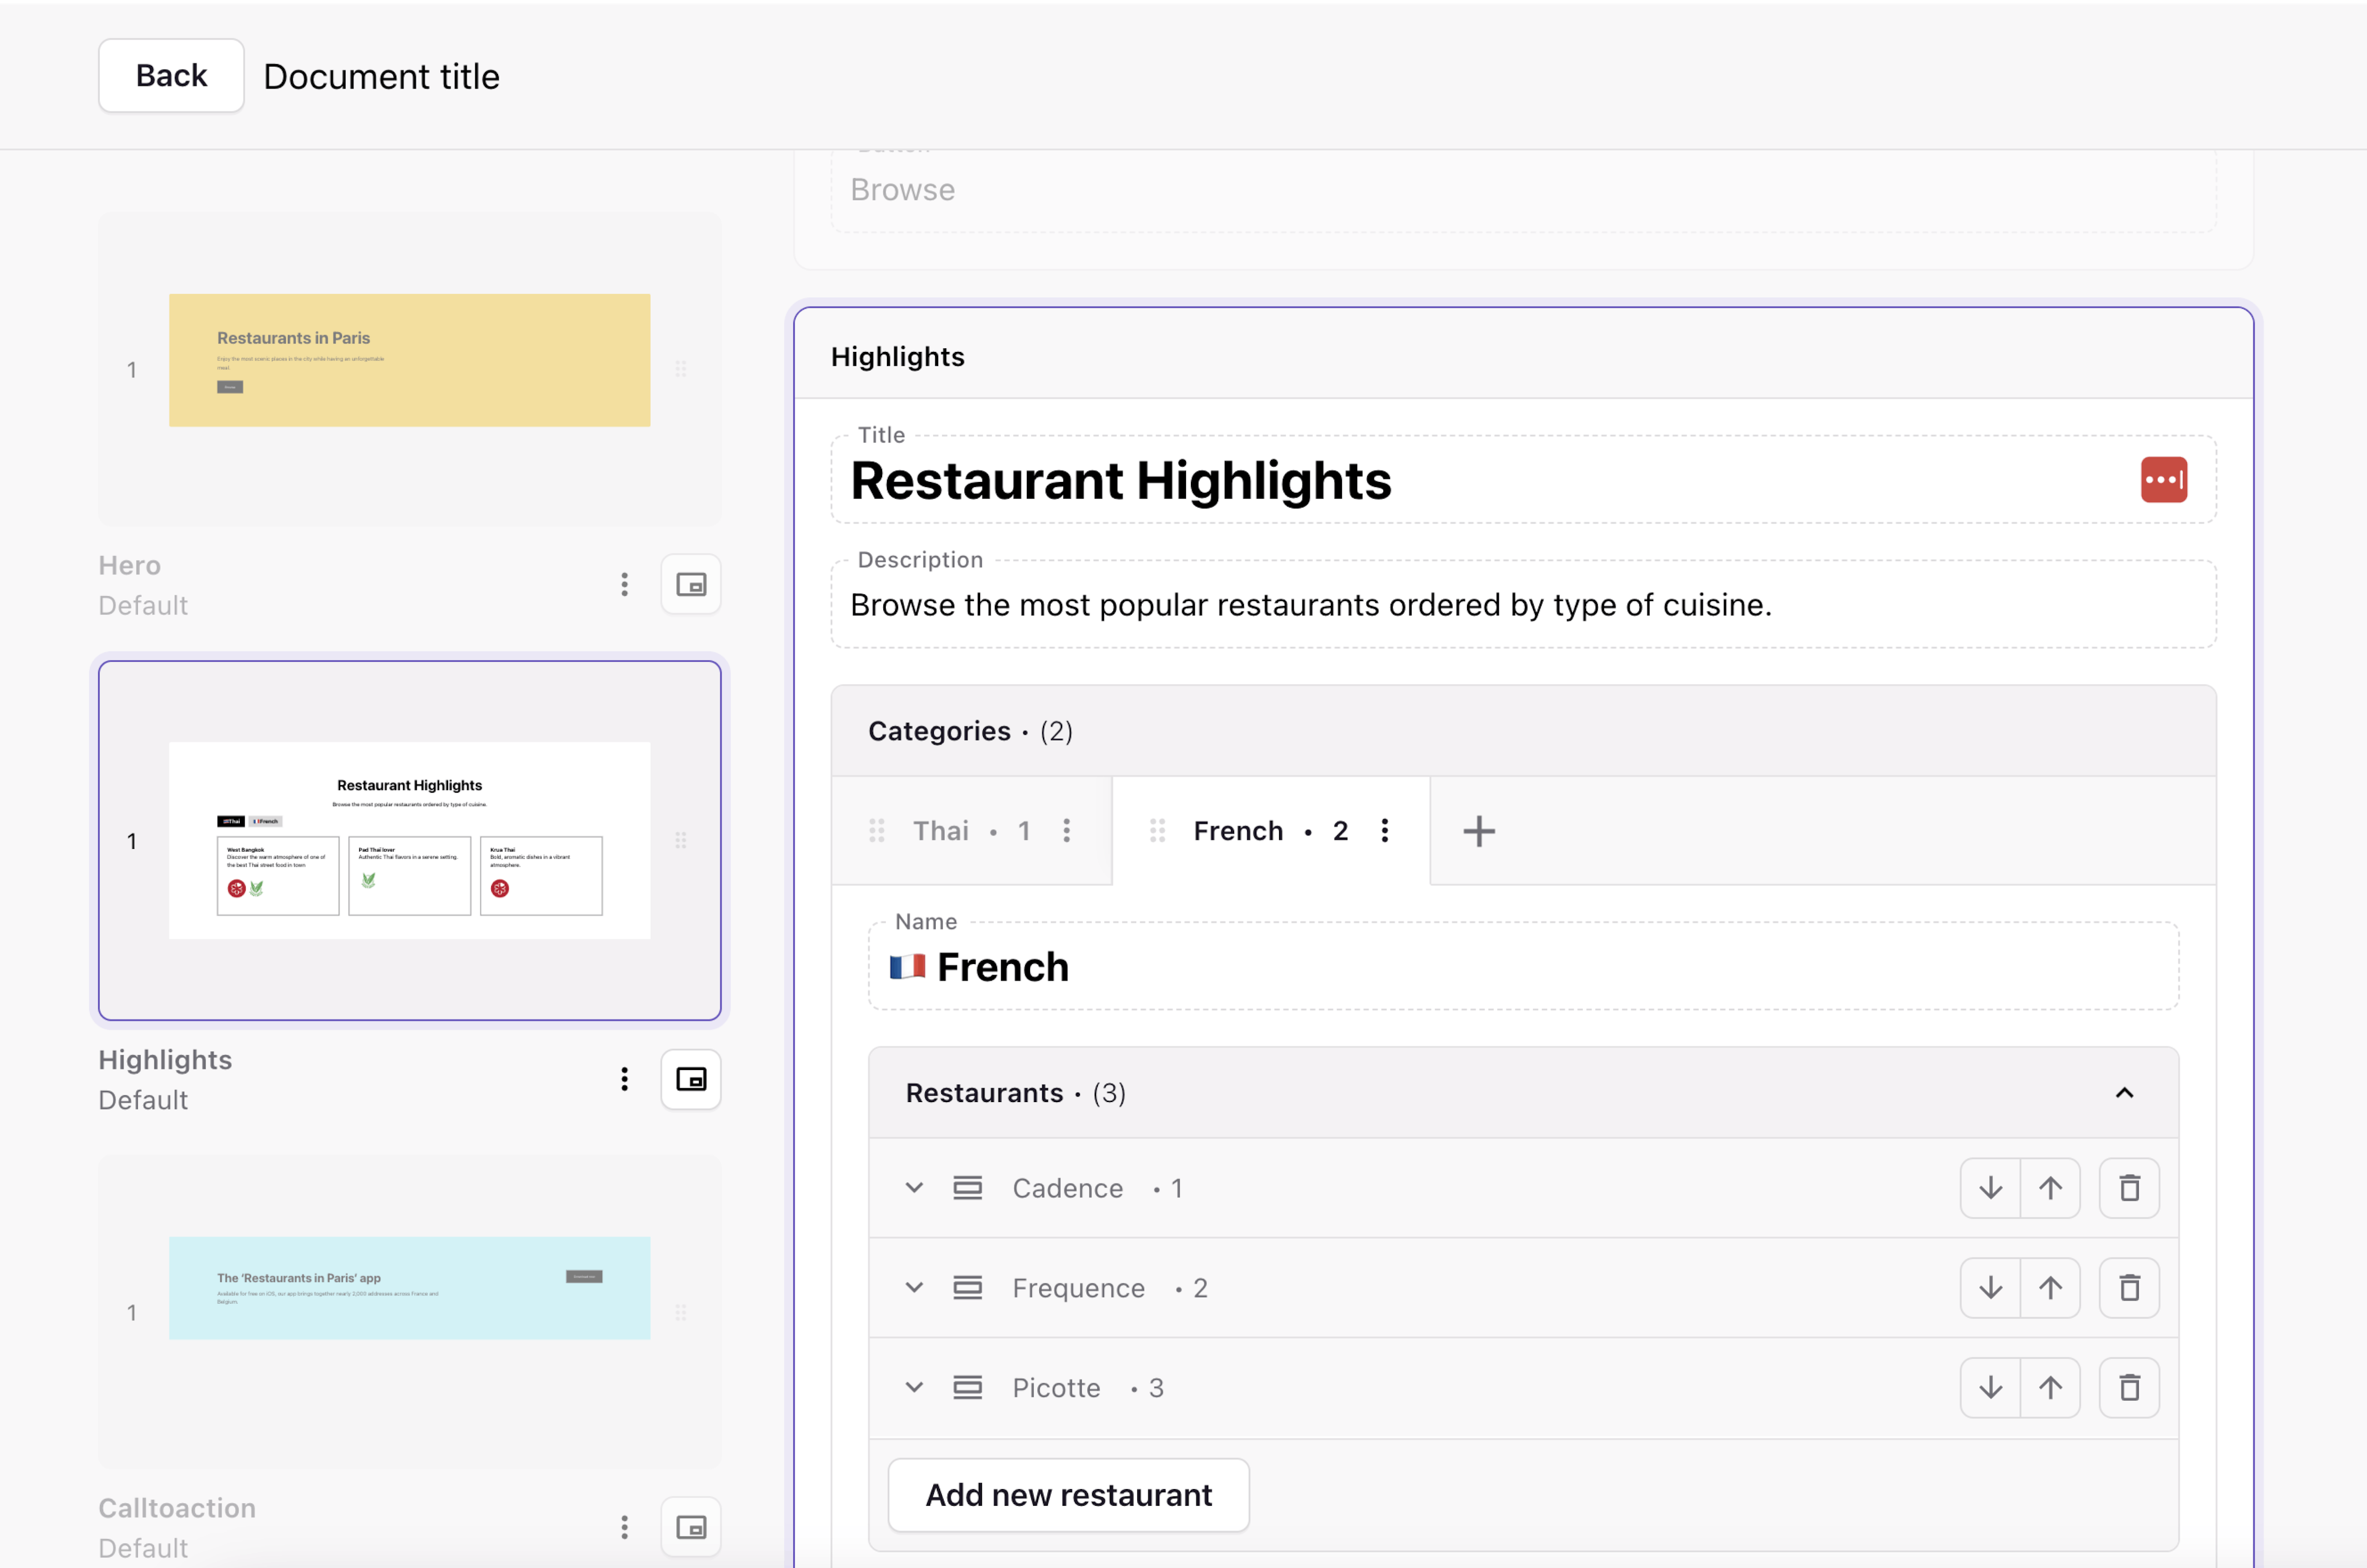Click the Highlights slice preview icon button
2367x1568 pixels.
(x=691, y=1079)
